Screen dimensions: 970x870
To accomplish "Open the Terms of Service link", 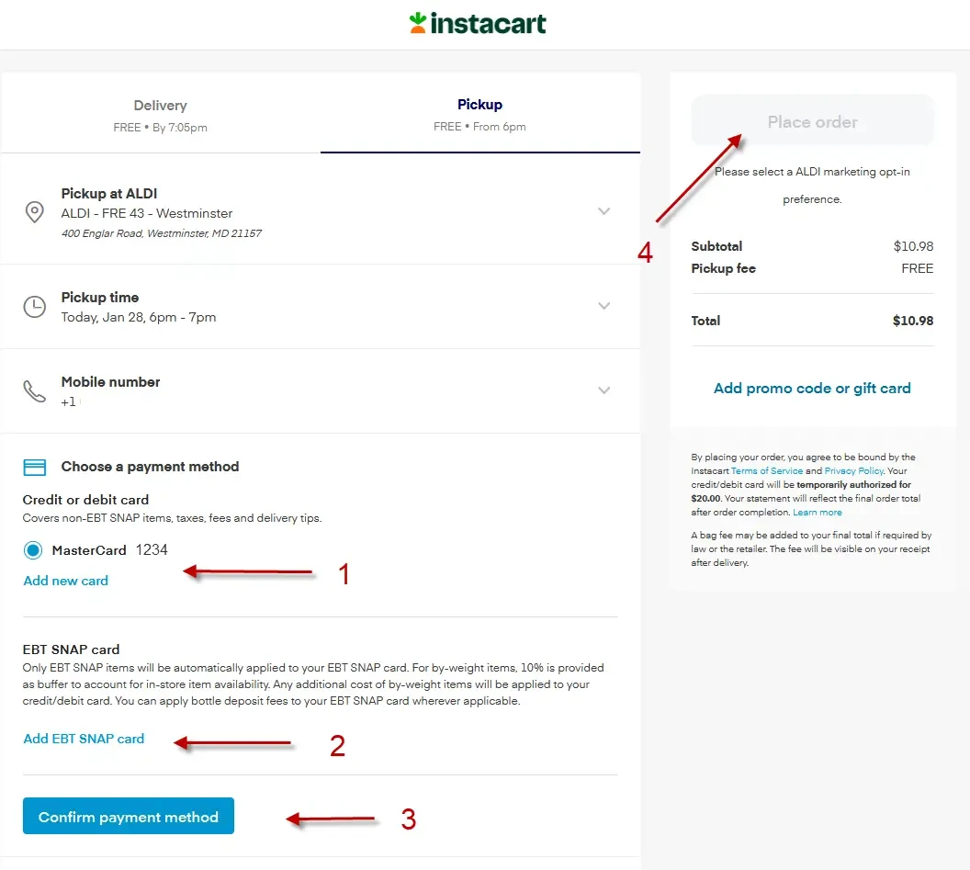I will [x=767, y=471].
